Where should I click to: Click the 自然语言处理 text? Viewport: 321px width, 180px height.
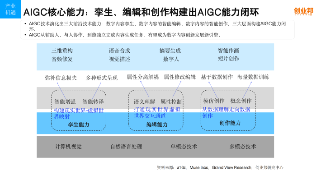126,147
